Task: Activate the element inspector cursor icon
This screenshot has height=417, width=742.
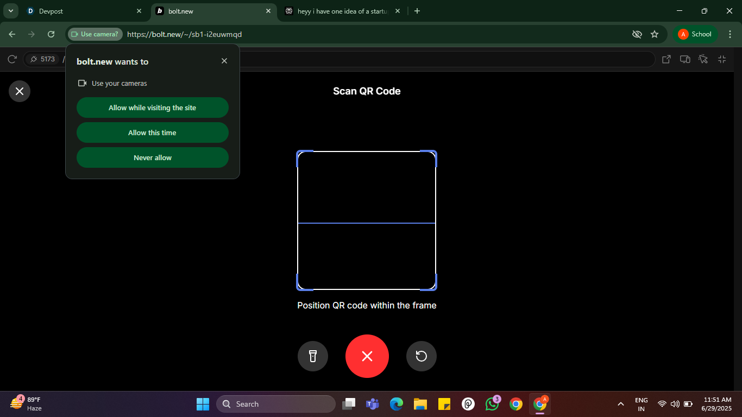Action: (703, 59)
